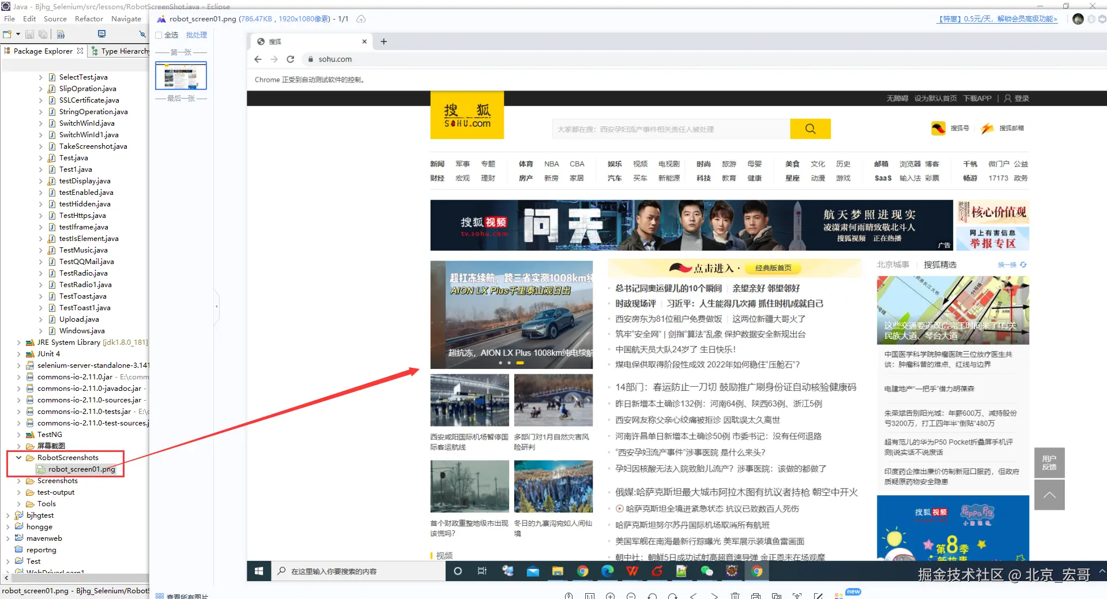
Task: Collapse the RobotScreenshots folder
Action: click(x=18, y=458)
